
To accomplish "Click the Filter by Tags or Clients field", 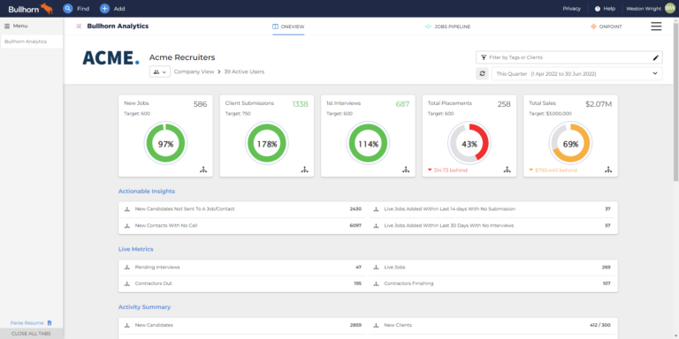I will coord(569,57).
